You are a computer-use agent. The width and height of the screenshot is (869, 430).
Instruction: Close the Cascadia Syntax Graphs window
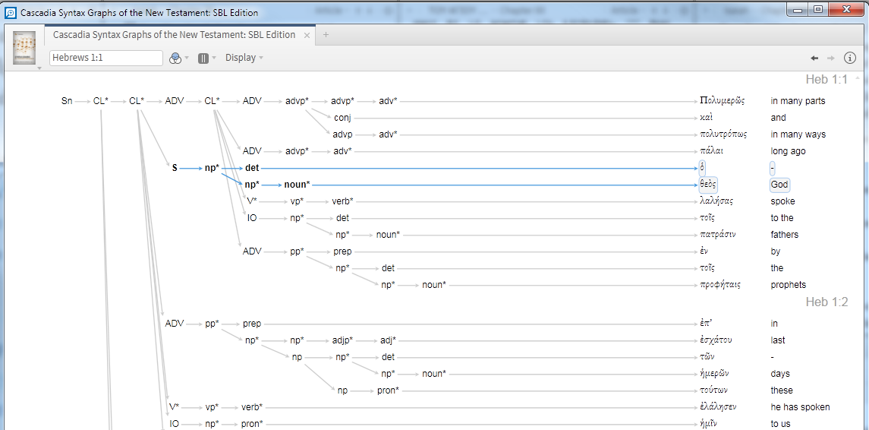tap(846, 9)
